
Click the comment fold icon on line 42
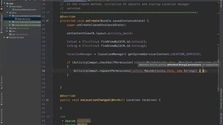click(48, 12)
